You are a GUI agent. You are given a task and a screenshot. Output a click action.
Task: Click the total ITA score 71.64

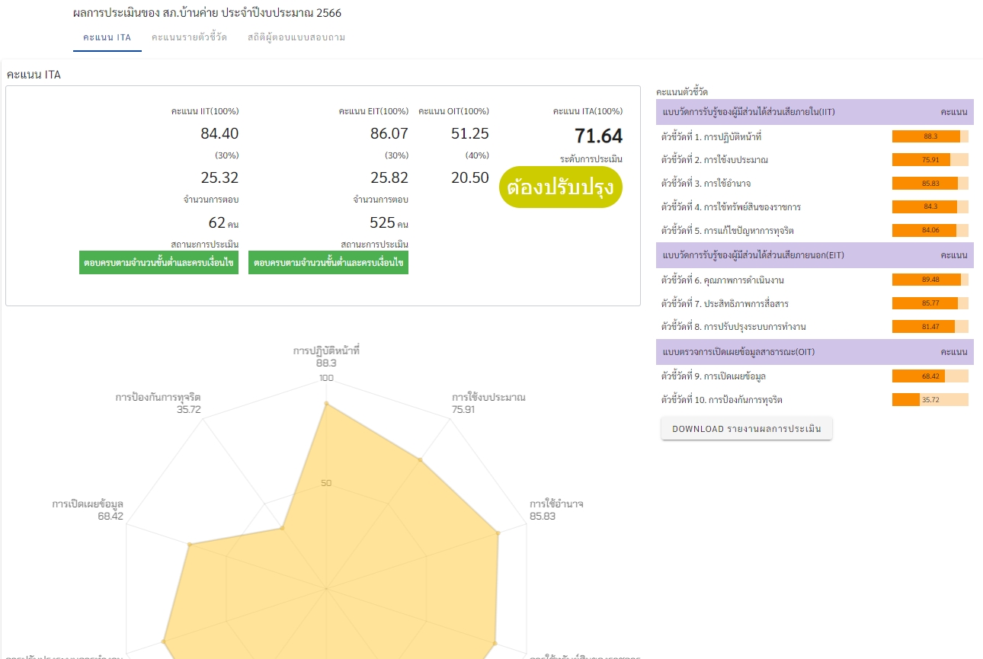point(598,136)
